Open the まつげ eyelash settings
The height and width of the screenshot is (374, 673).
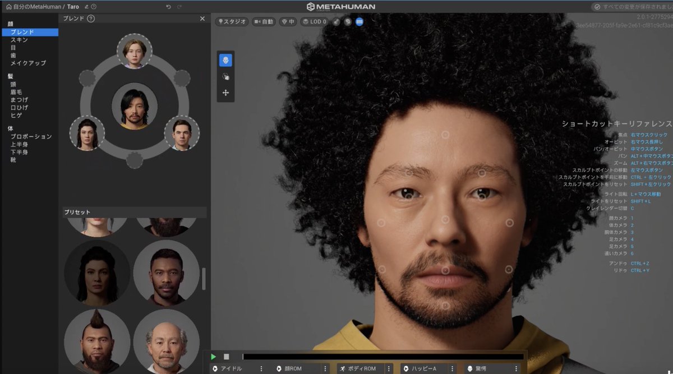19,100
